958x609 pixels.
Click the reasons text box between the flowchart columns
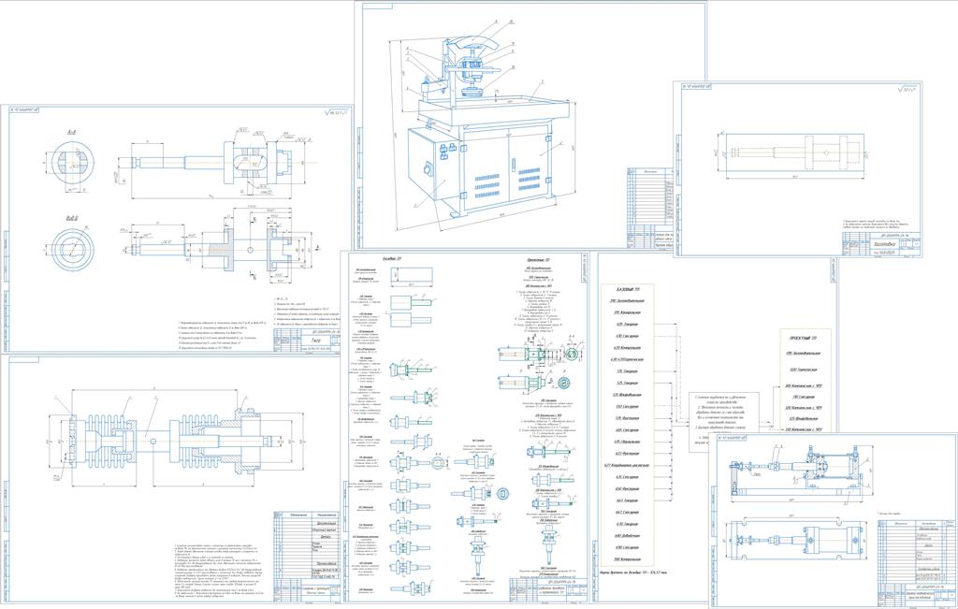pyautogui.click(x=724, y=422)
